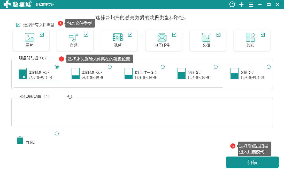Click the E: drive disk icon
284x173 pixels.
coord(129,73)
